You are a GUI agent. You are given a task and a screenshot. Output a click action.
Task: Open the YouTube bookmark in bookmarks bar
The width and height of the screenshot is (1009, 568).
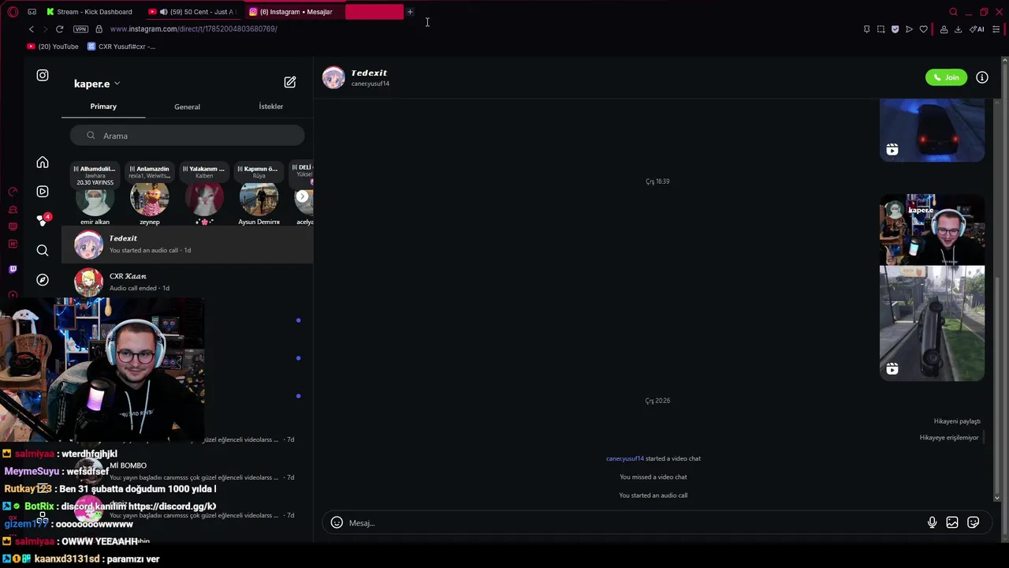click(53, 47)
